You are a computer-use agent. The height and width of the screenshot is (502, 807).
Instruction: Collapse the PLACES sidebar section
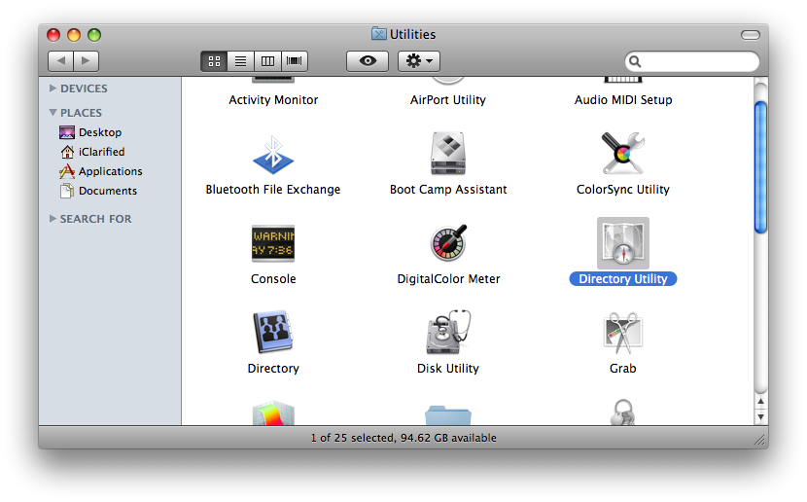point(53,113)
